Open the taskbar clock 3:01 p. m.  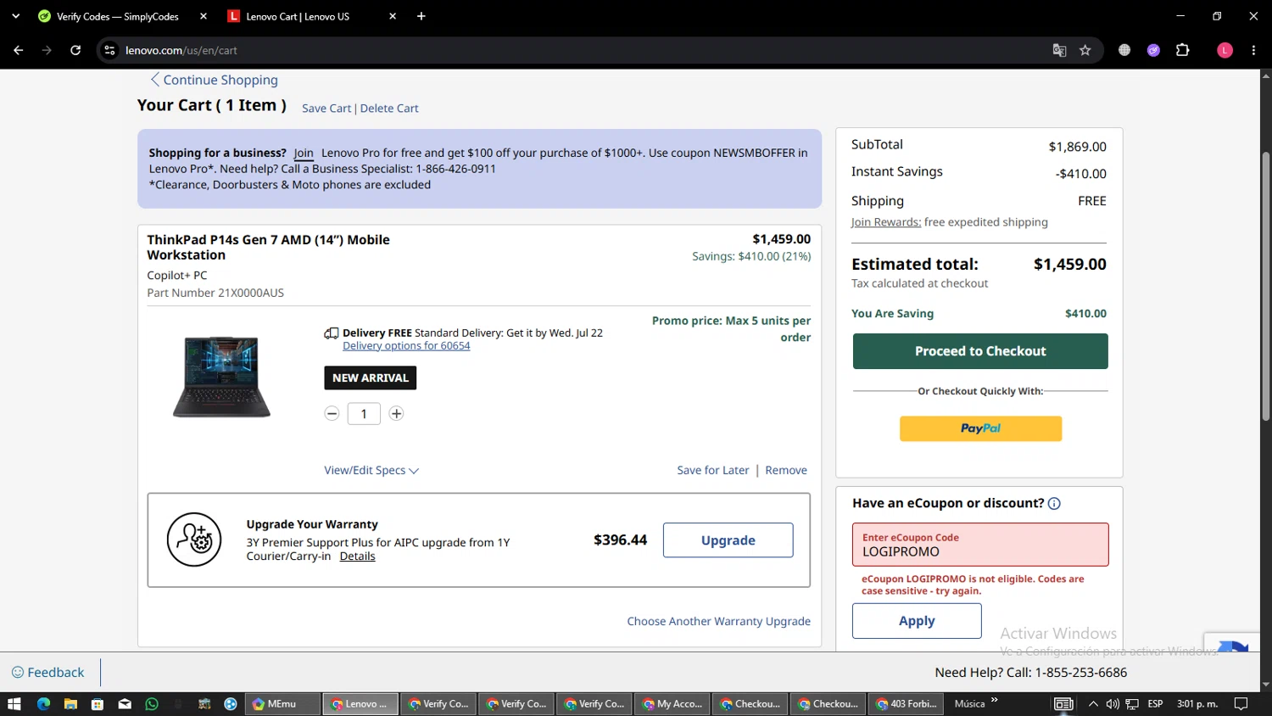1197,704
